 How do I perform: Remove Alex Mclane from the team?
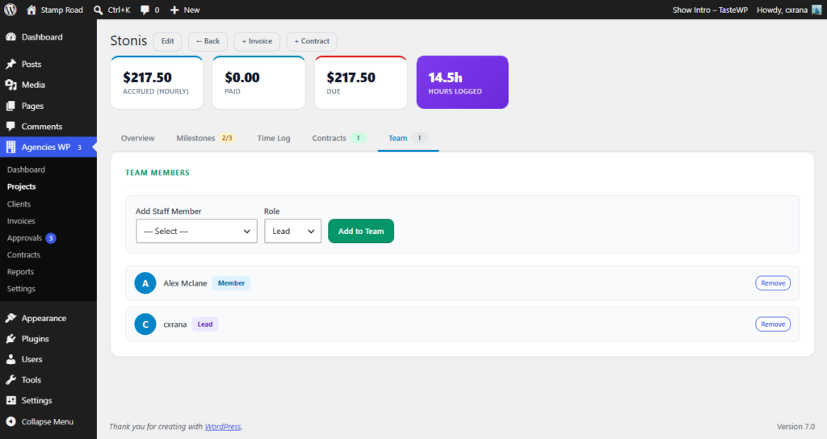click(773, 283)
